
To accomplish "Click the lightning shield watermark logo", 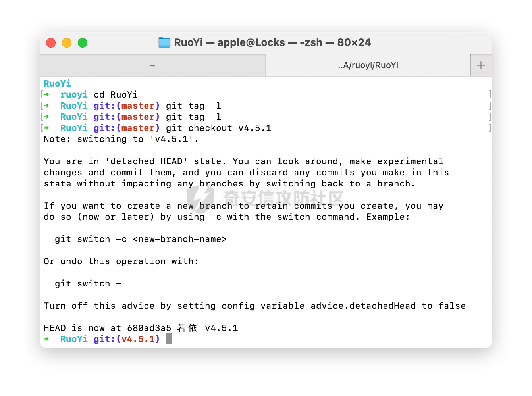I will (200, 198).
